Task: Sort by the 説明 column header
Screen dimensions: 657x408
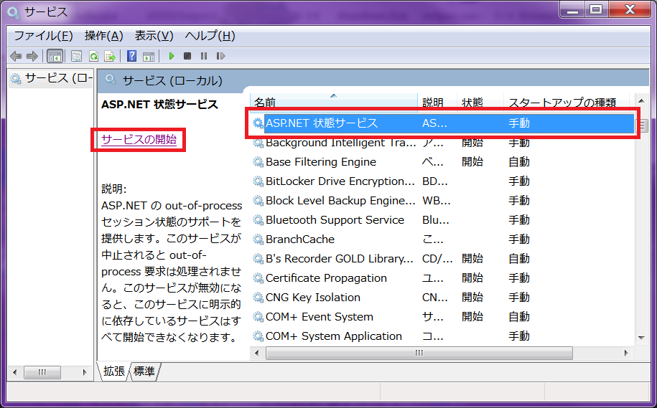Action: point(437,102)
